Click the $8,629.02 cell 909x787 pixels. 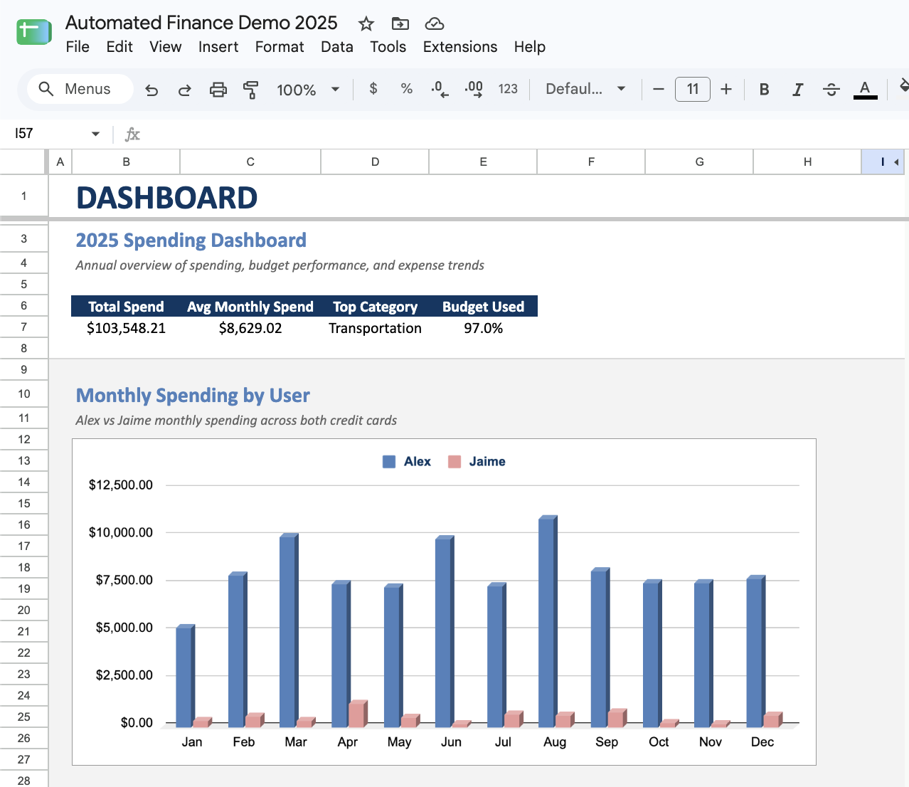[250, 328]
